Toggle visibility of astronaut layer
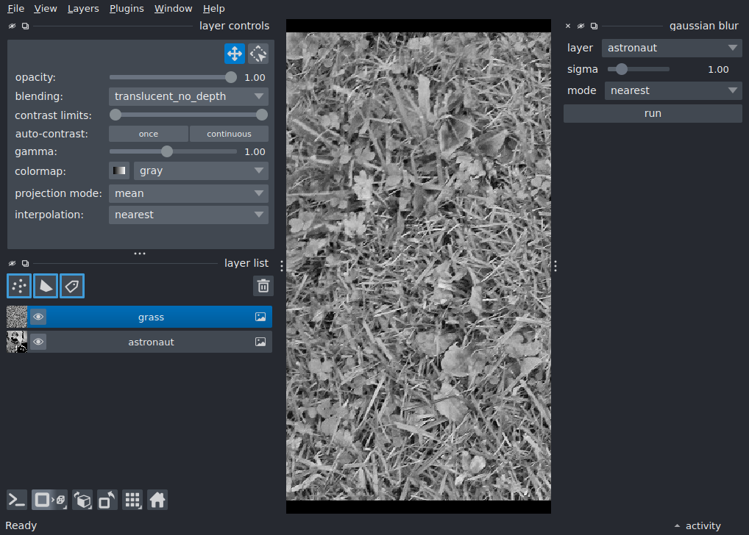 click(x=38, y=342)
